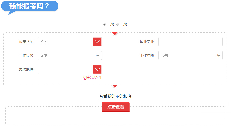This screenshot has width=231, height=126.
Task: Click the 点击查看 red button
Action: pyautogui.click(x=115, y=107)
